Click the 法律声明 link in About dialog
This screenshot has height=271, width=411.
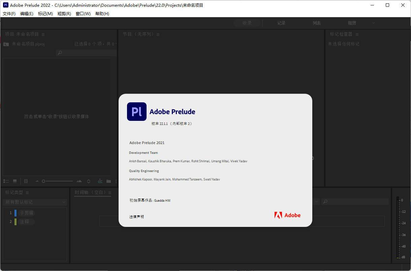click(x=136, y=217)
